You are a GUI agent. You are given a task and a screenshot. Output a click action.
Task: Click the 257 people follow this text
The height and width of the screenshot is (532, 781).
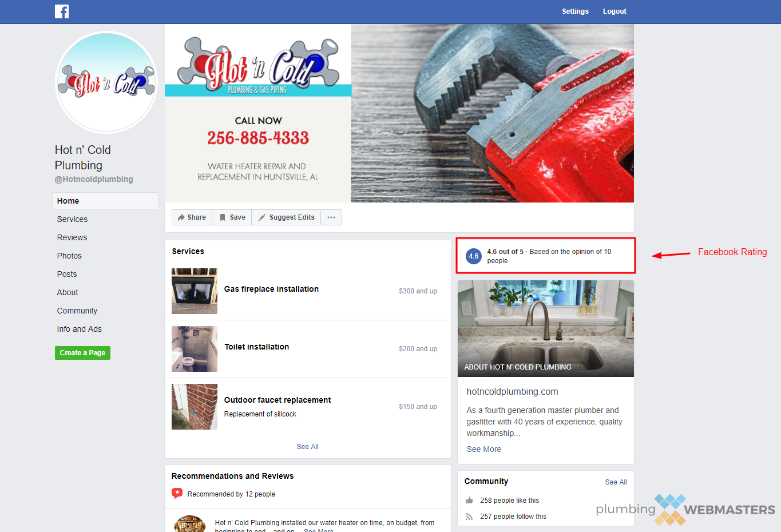513,517
